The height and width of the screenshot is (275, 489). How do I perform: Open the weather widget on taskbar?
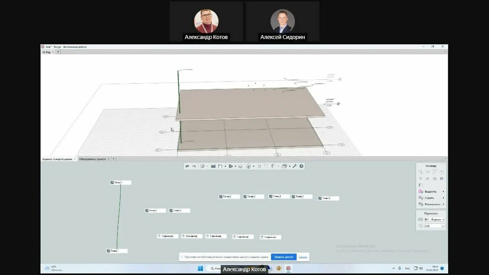[53, 268]
